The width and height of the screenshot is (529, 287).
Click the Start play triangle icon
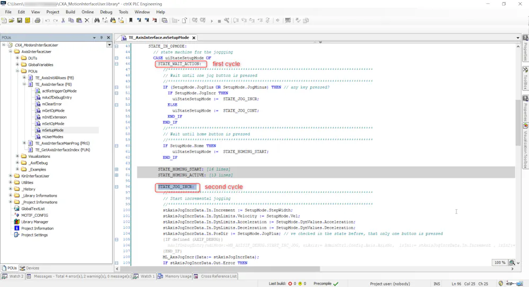[x=212, y=21]
